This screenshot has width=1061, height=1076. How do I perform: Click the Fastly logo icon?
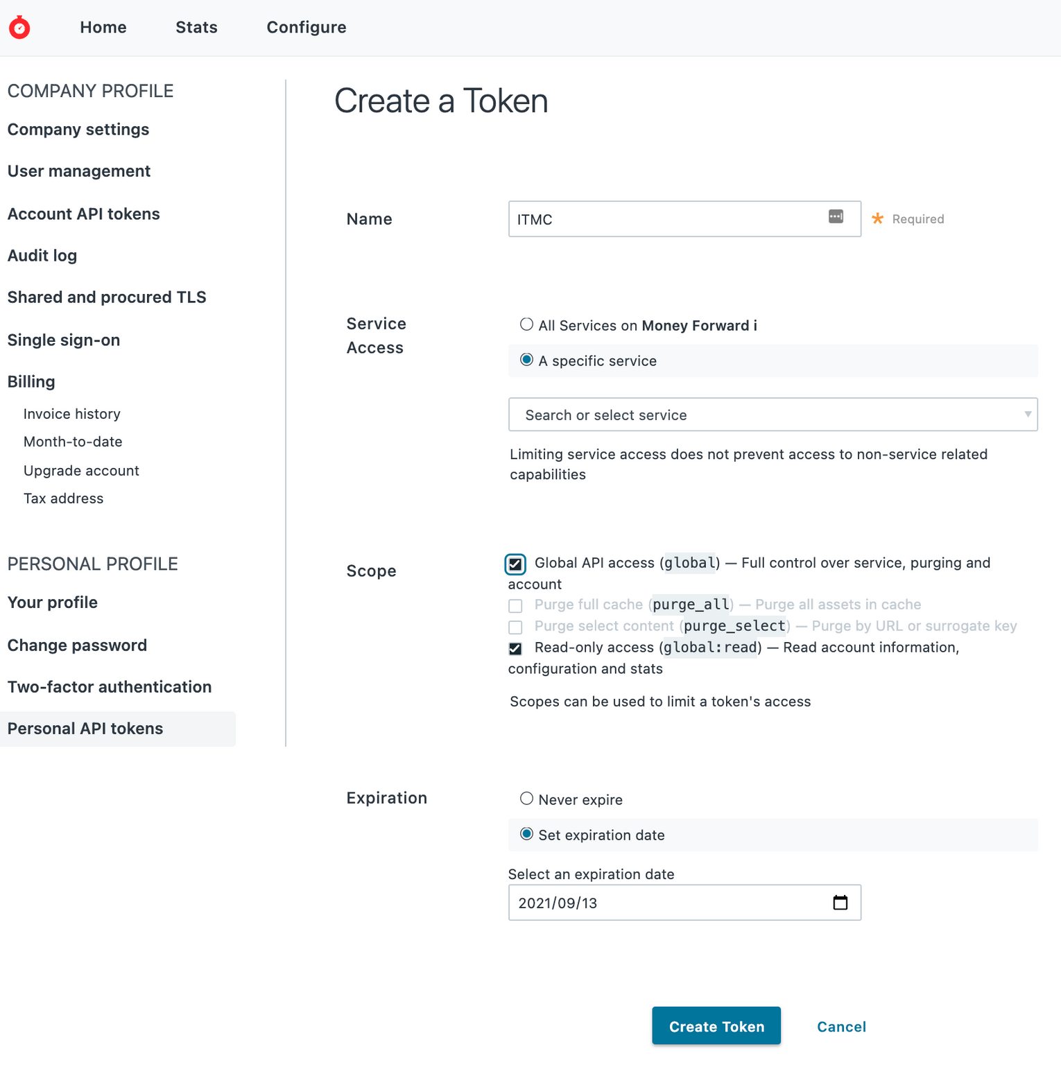[x=19, y=27]
